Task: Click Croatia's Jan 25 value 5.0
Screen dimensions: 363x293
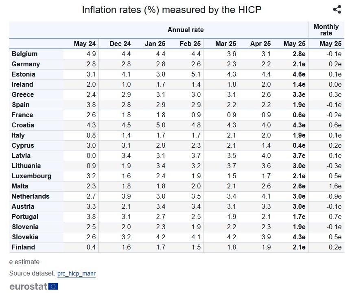Action: click(x=161, y=125)
